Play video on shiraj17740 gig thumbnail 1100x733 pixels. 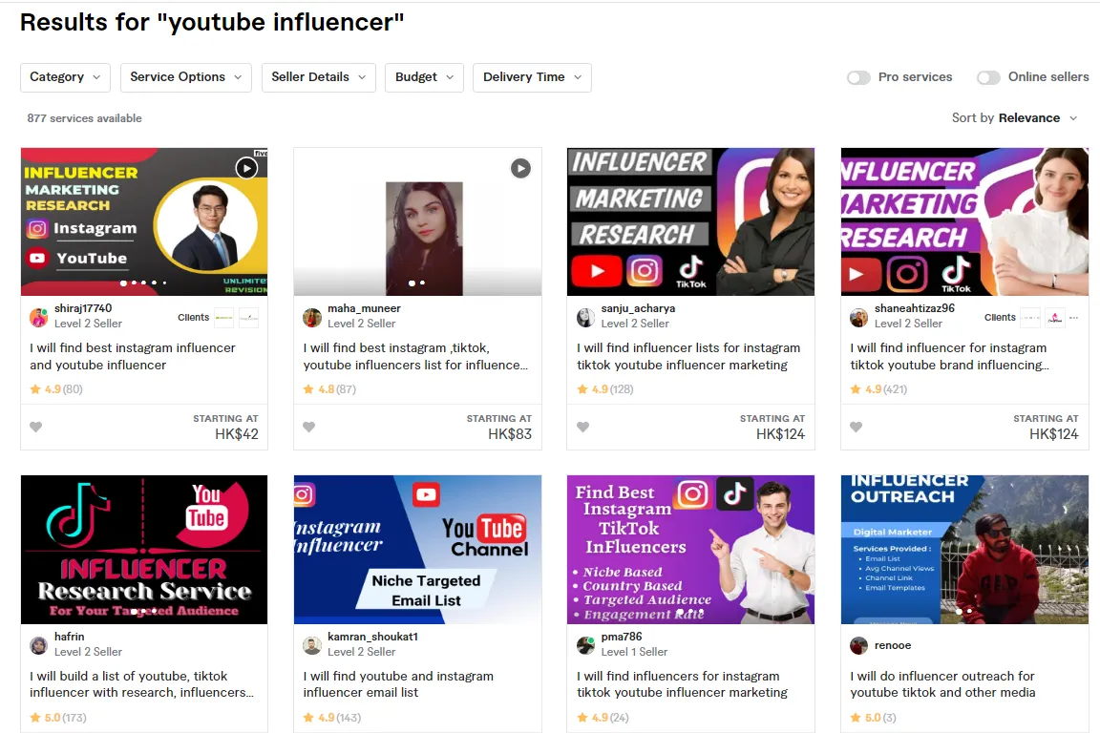246,168
